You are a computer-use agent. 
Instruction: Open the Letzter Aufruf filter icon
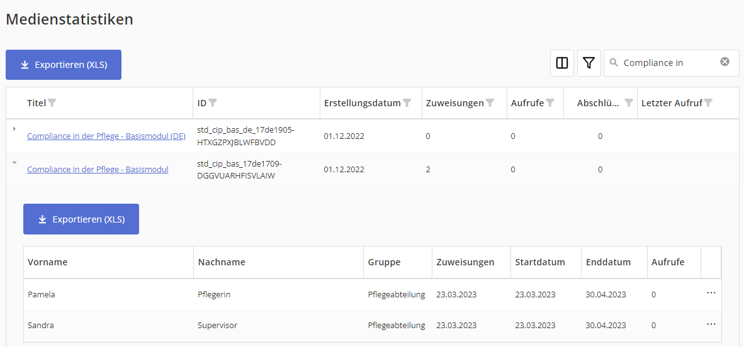[708, 103]
